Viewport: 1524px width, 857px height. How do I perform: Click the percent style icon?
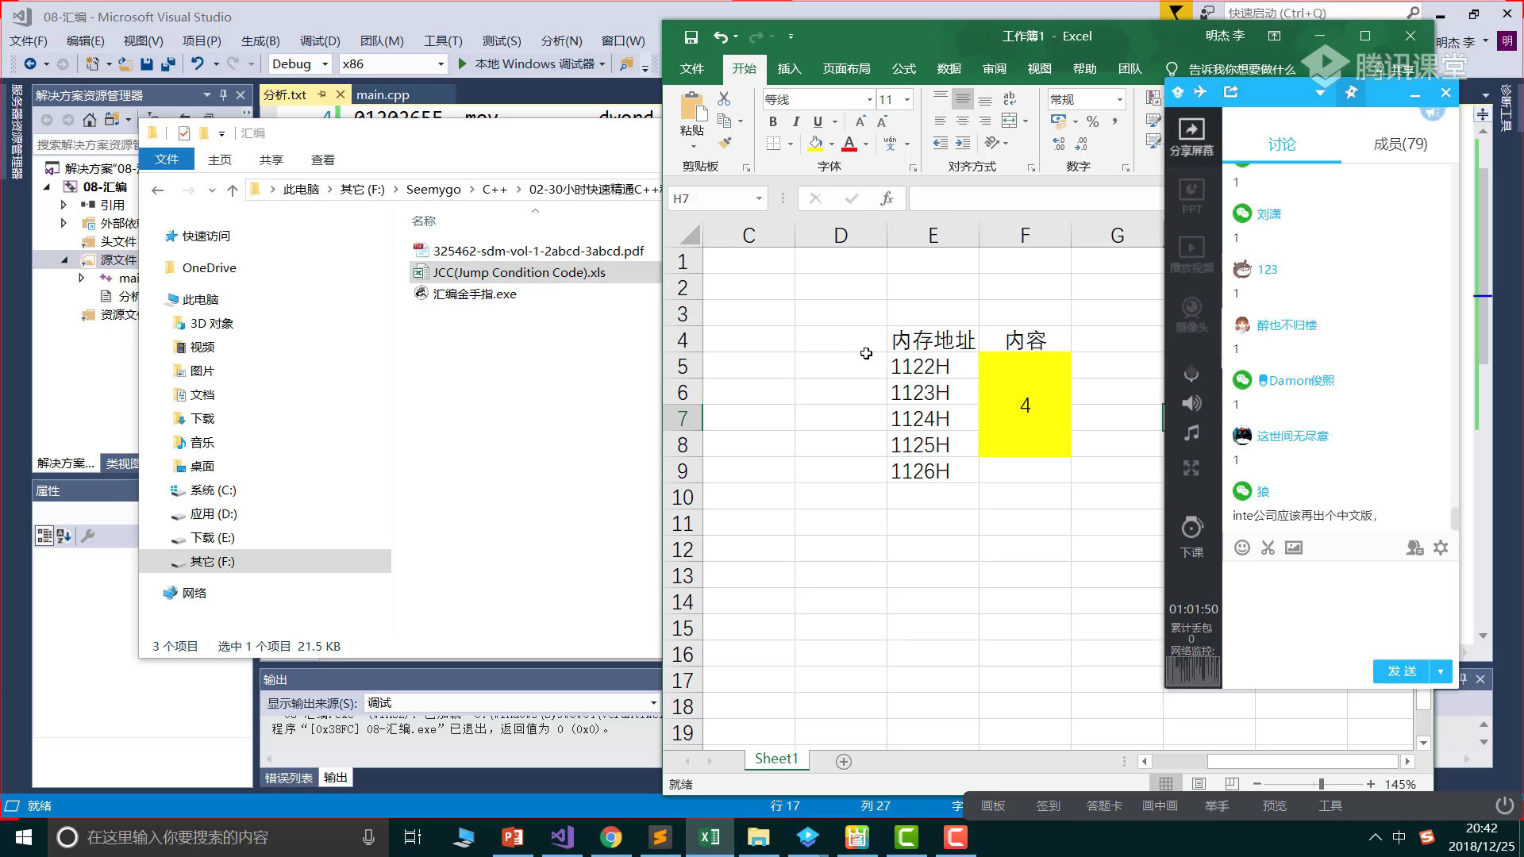pos(1093,121)
